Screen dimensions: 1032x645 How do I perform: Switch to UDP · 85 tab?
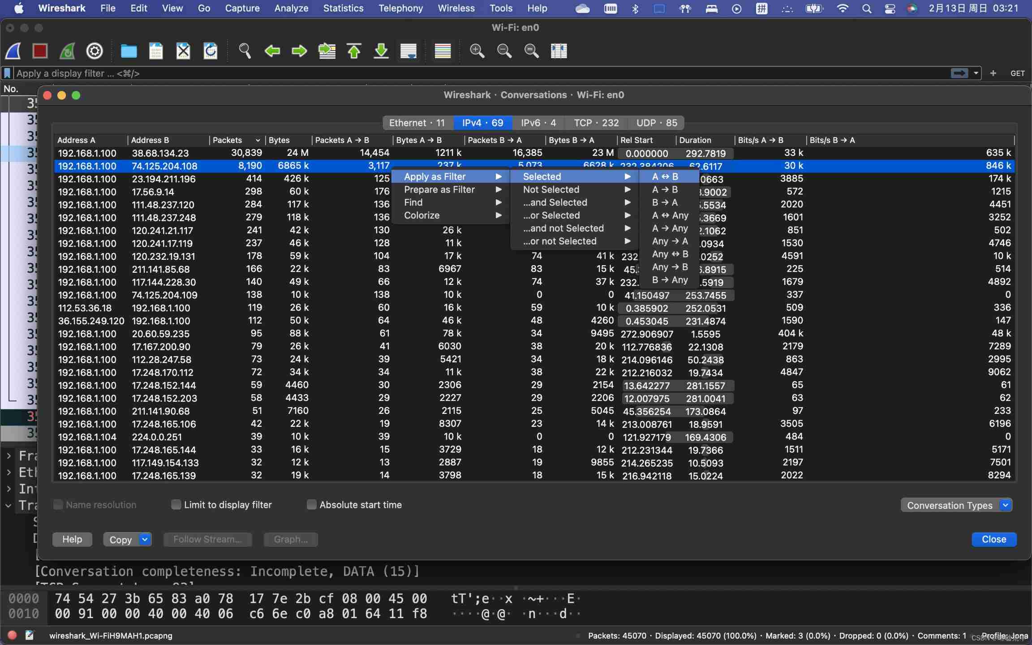tap(657, 123)
